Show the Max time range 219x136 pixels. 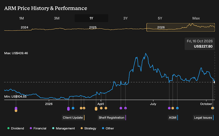(x=196, y=18)
